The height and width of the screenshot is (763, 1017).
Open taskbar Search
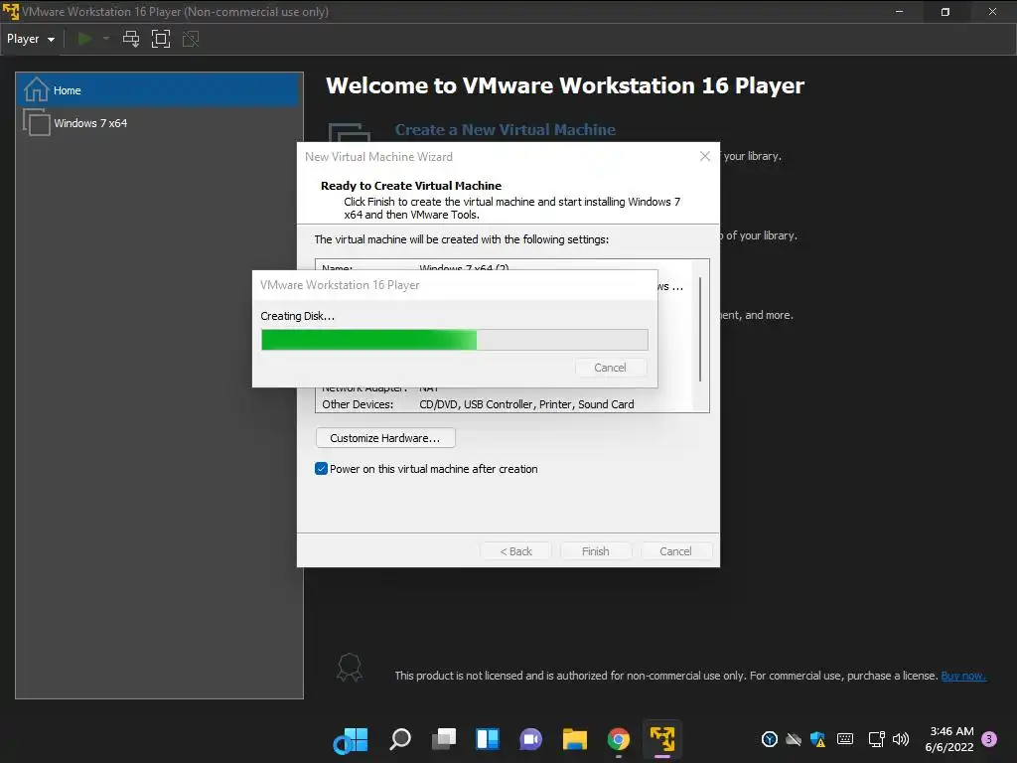[x=400, y=739]
